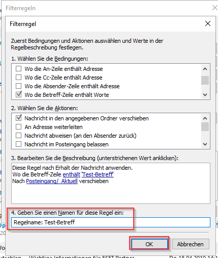Click the rule name input field

pyautogui.click(x=111, y=222)
